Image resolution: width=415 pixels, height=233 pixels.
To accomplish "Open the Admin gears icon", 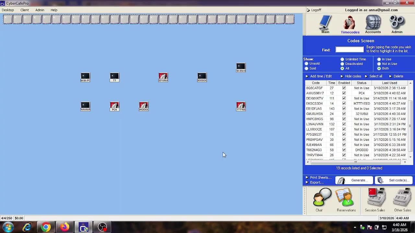I will coord(397,25).
